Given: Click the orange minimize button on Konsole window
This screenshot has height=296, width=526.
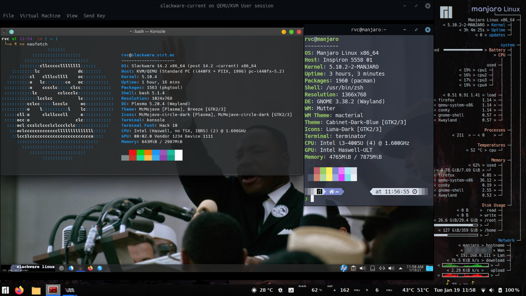Looking at the screenshot, I should coord(284,32).
